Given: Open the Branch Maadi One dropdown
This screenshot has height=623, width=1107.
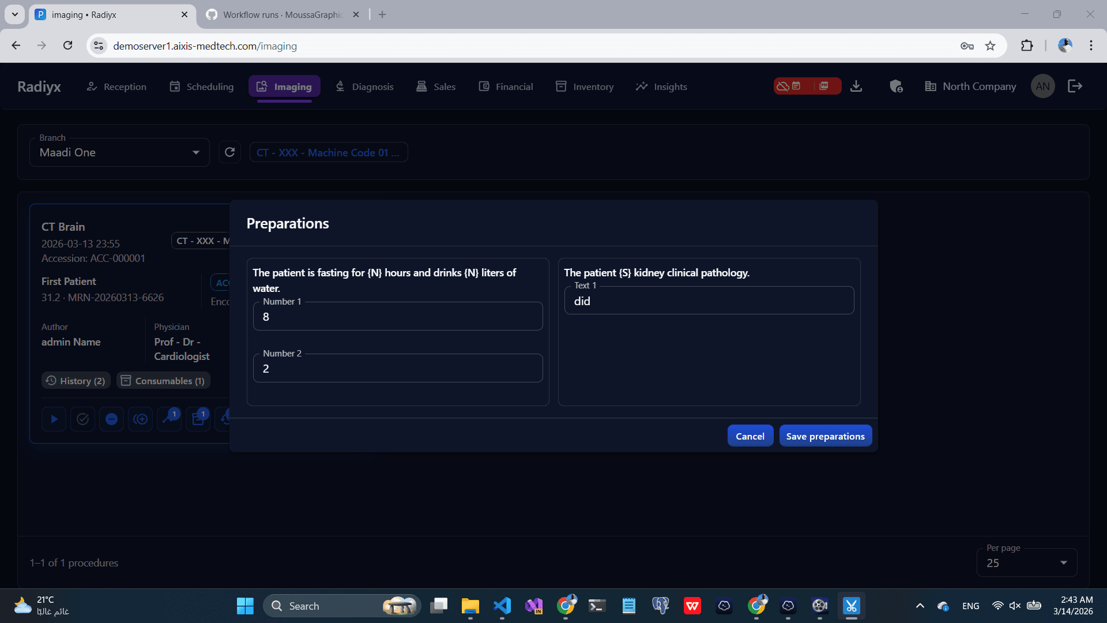Looking at the screenshot, I should coord(119,152).
